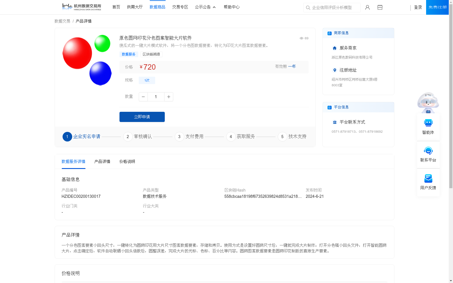Image resolution: width=453 pixels, height=283 pixels.
Task: Switch to 数据服务详情 tab
Action: pos(73,162)
